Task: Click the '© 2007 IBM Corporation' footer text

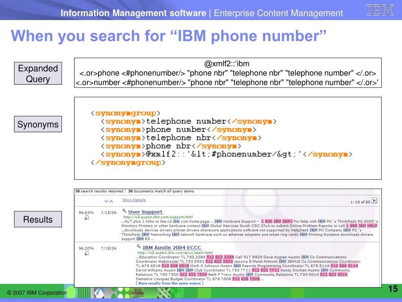Action: click(37, 293)
